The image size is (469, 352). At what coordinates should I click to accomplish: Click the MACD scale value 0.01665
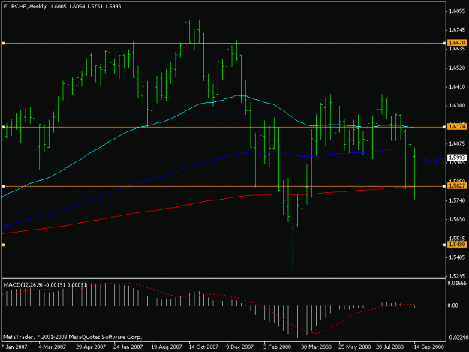tap(457, 283)
